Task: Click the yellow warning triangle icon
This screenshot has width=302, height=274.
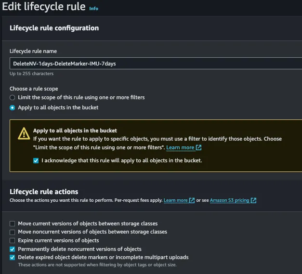Action: click(x=24, y=133)
